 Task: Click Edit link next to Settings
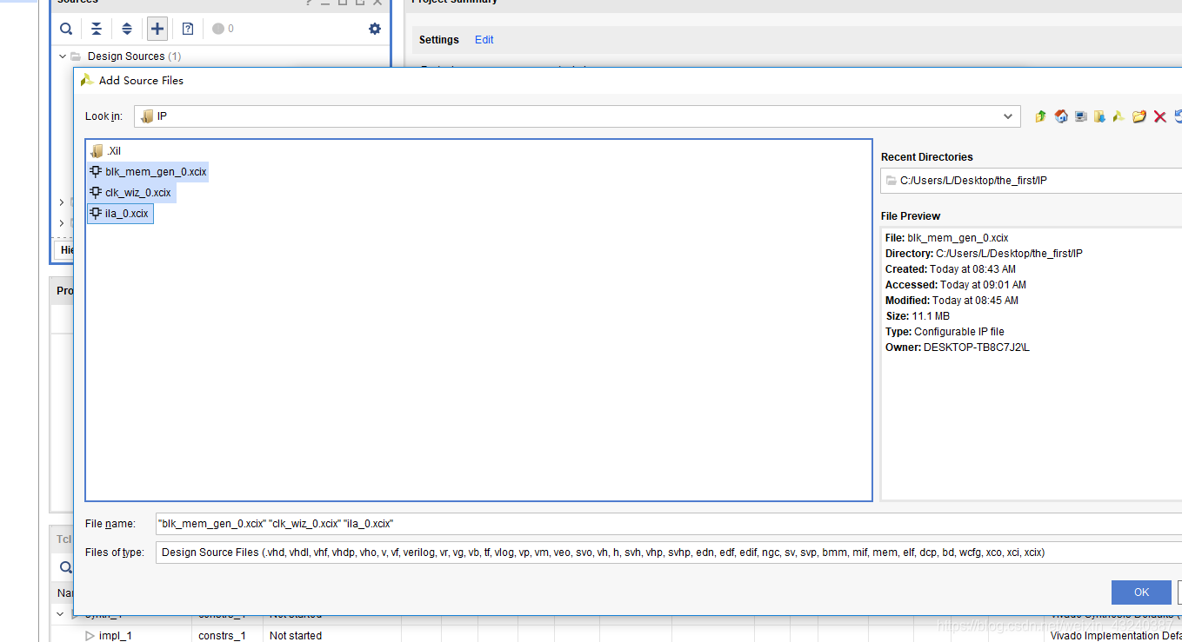(484, 40)
